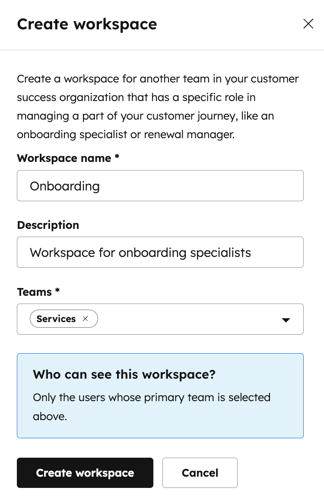The height and width of the screenshot is (500, 324).
Task: Click the Create workspace button
Action: 85,473
